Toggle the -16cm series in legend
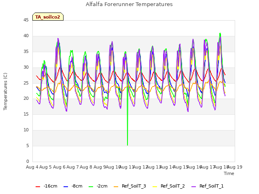 point(47,186)
